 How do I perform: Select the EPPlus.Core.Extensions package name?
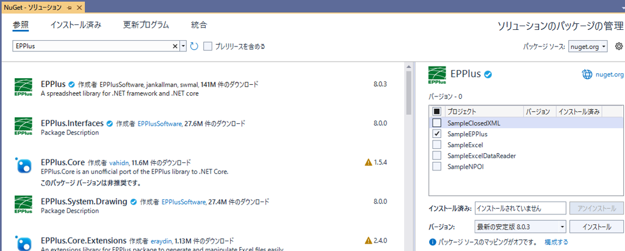coord(84,241)
